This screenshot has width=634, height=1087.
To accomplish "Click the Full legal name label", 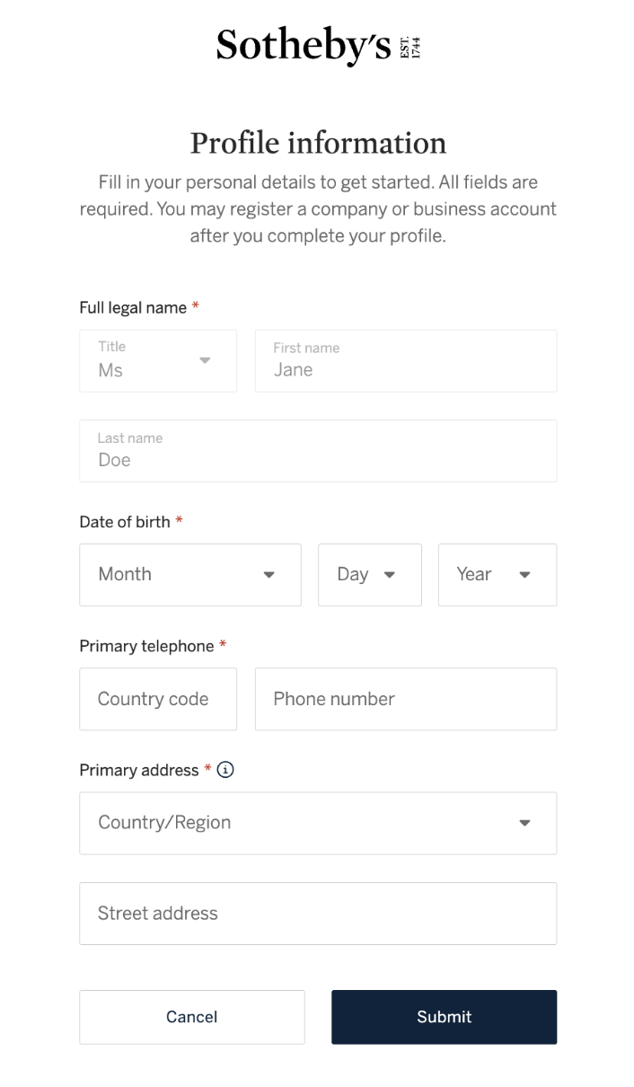I will pyautogui.click(x=133, y=307).
